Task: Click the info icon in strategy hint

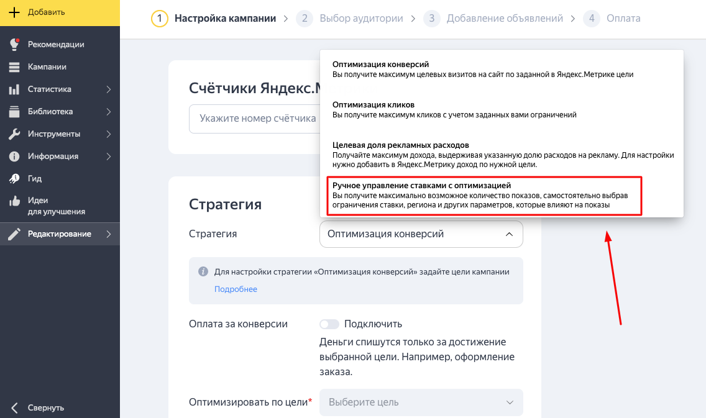Action: point(203,272)
